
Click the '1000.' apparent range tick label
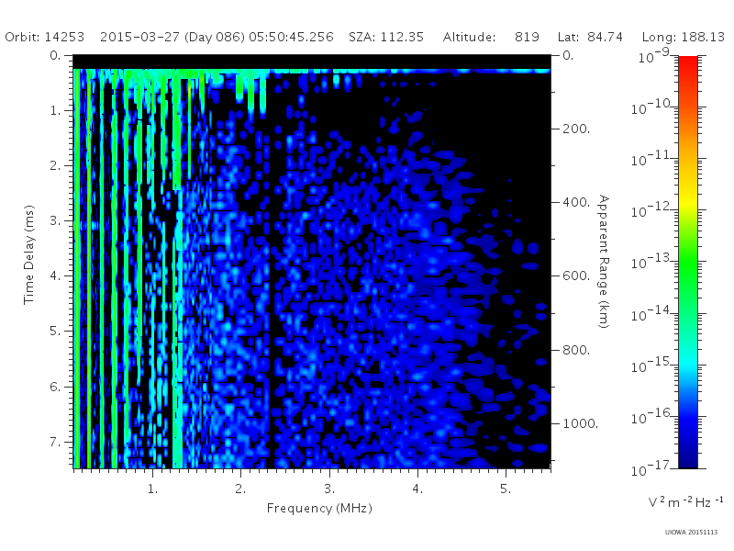[x=581, y=423]
